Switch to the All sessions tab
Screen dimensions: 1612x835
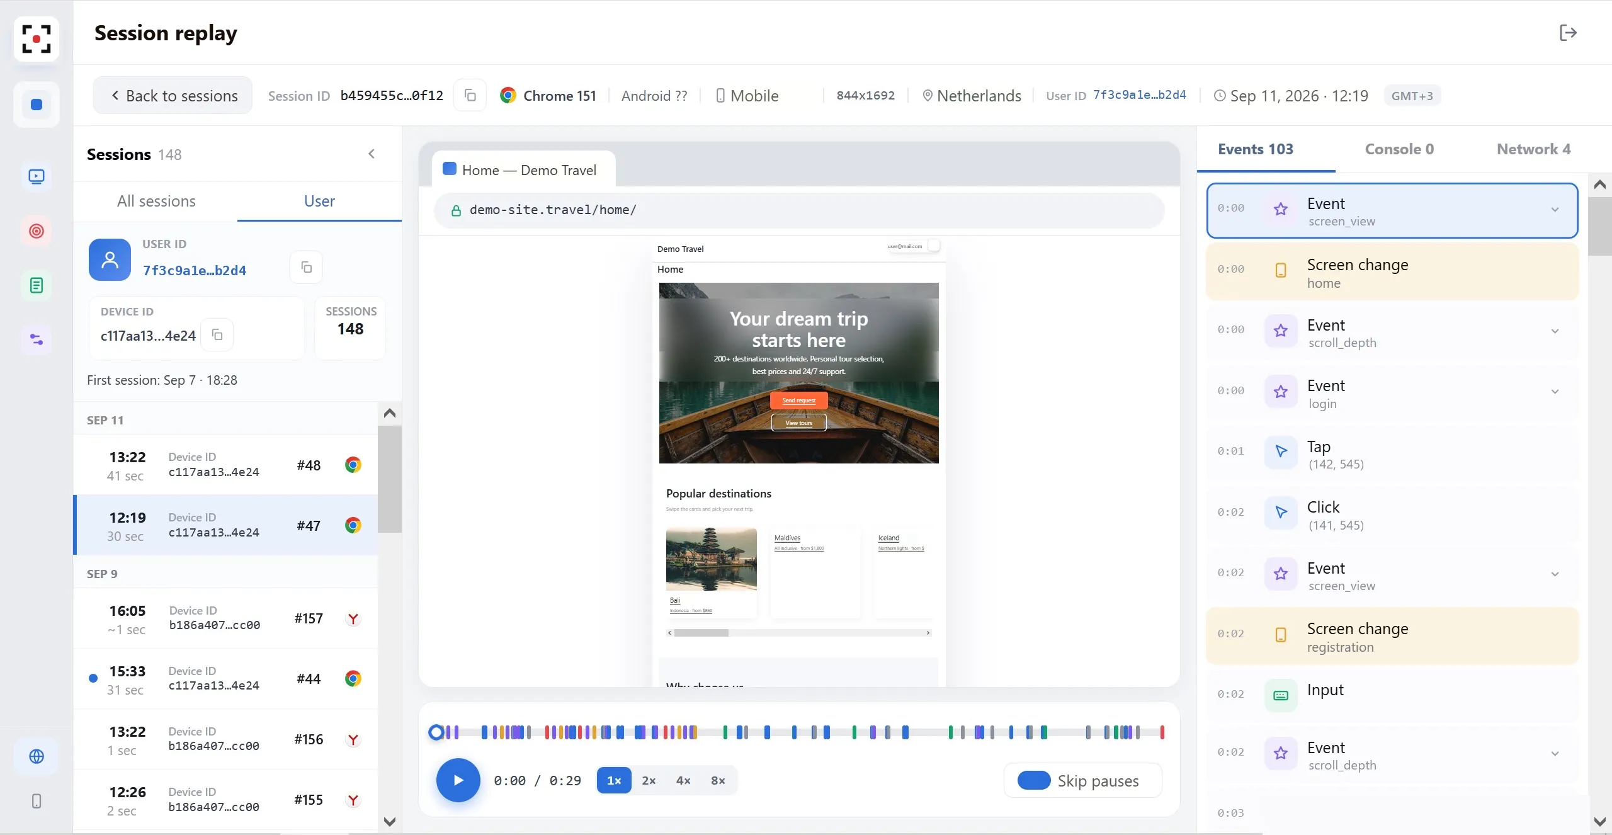point(156,202)
